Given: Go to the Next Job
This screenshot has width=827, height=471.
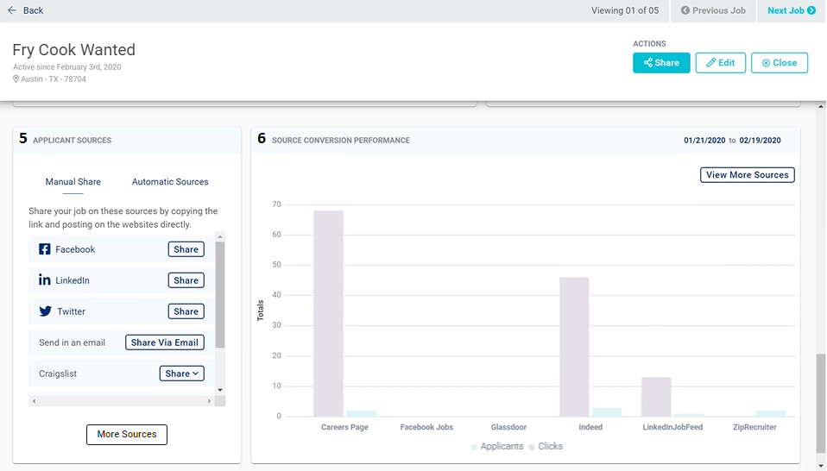Looking at the screenshot, I should (x=791, y=10).
